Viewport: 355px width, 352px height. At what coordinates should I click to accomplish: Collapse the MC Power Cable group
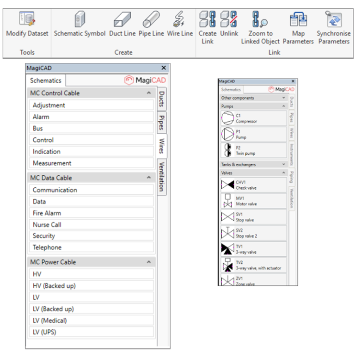click(x=149, y=262)
